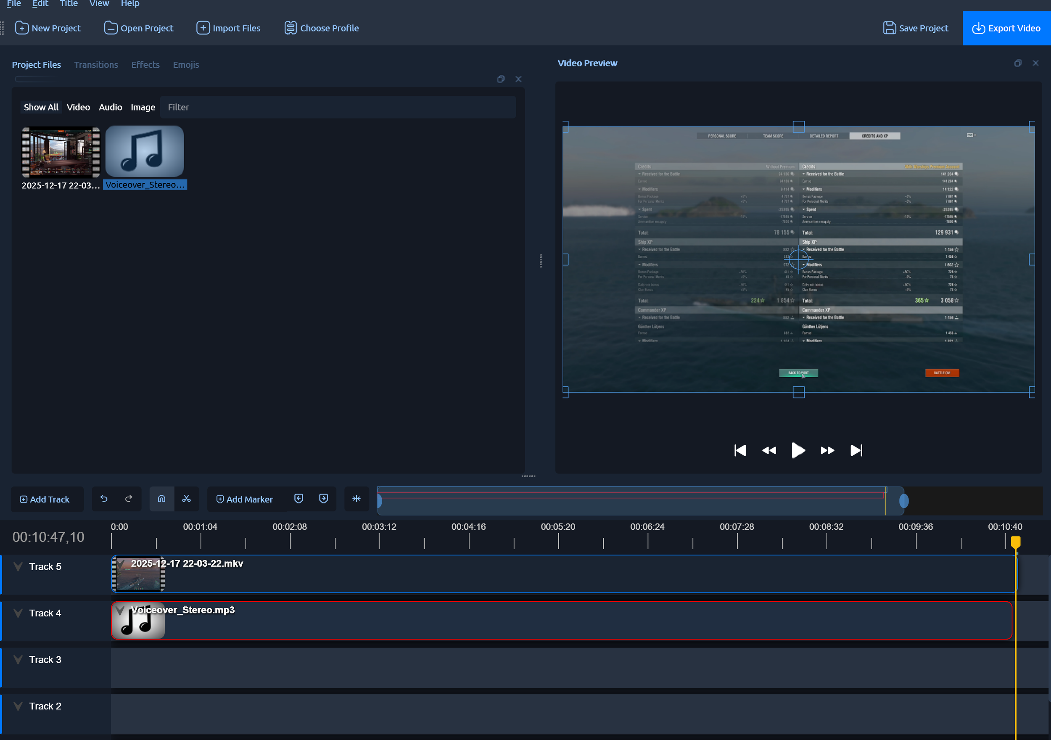Open the Voiceover_Stereo.mp3 clip menu arrow
1051x740 pixels.
[x=120, y=610]
